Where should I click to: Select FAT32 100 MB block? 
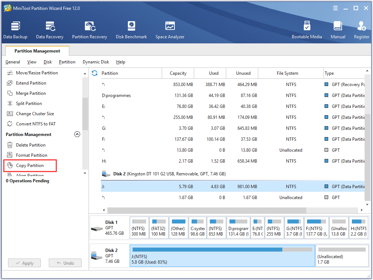pos(159,228)
